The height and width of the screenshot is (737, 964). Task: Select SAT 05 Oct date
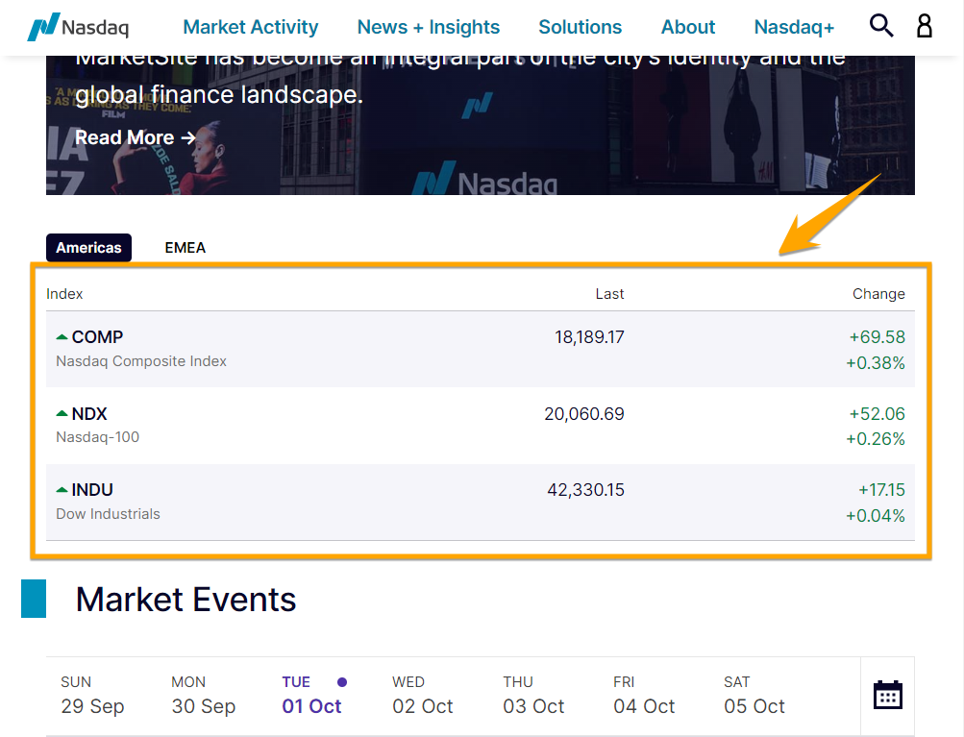point(754,696)
